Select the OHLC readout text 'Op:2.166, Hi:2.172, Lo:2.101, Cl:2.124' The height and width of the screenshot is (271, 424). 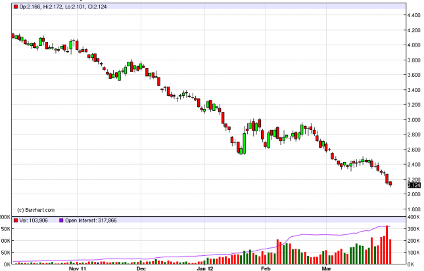click(x=63, y=7)
